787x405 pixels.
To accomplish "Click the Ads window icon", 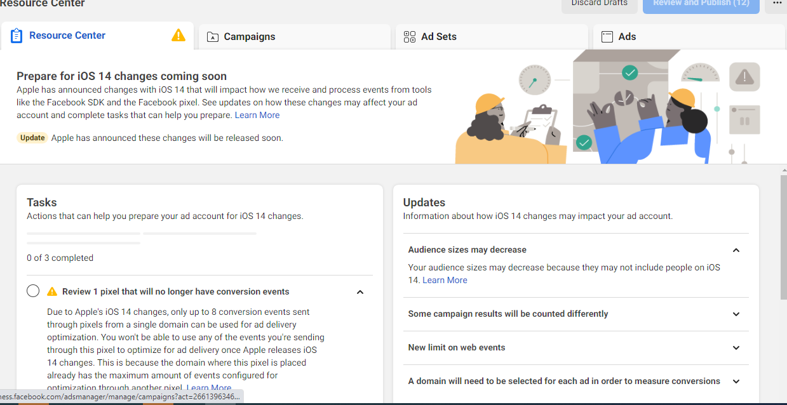I will click(x=607, y=37).
